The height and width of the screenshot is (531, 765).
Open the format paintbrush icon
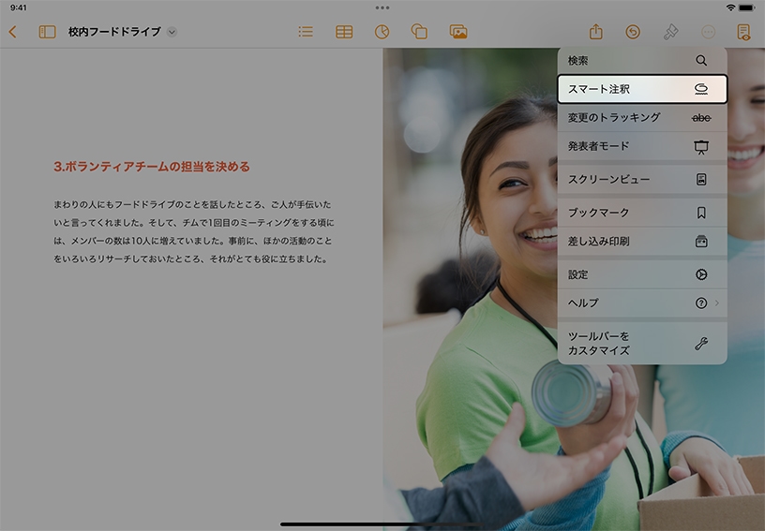[670, 32]
